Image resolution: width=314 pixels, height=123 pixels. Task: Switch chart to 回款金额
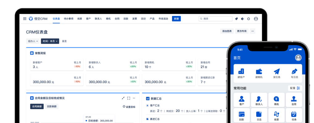(52, 106)
